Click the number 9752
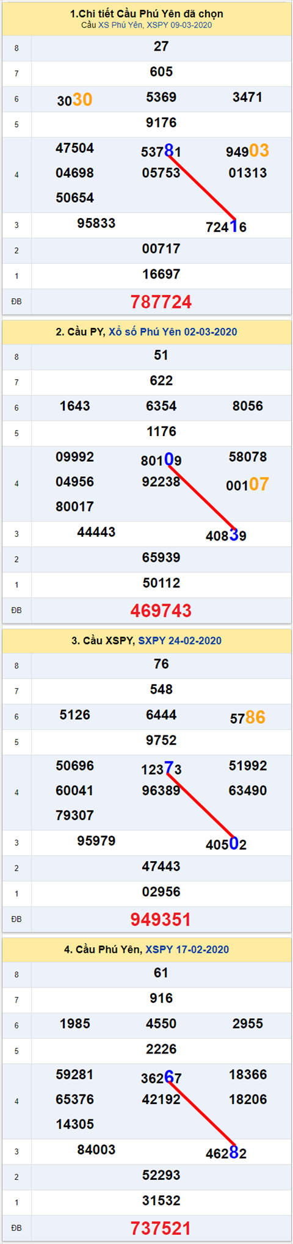The width and height of the screenshot is (293, 1244). [161, 741]
